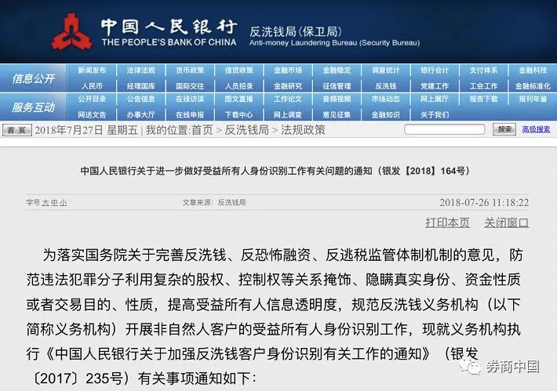557x391 pixels.
Task: Open 市场动态 navigation link
Action: click(386, 99)
